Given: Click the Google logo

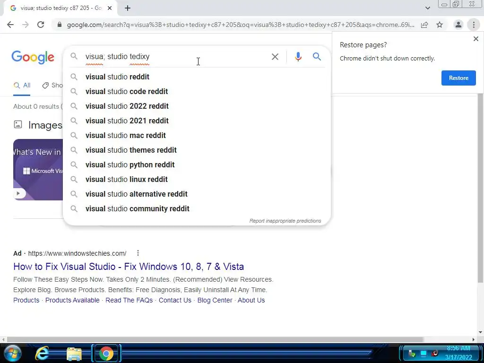Looking at the screenshot, I should (33, 57).
